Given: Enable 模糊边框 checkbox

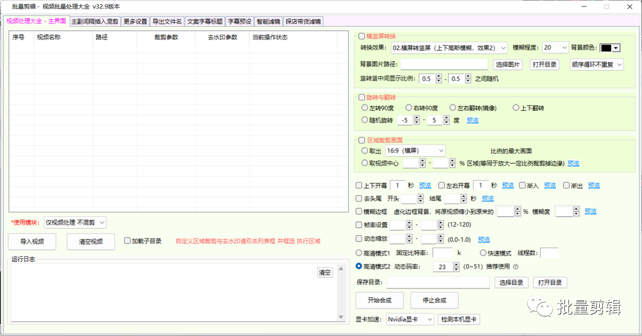Looking at the screenshot, I should click(x=358, y=211).
